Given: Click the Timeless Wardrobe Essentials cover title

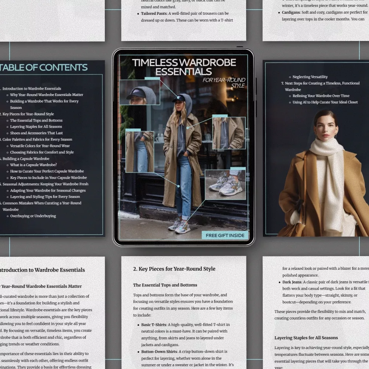Looking at the screenshot, I should tap(184, 67).
